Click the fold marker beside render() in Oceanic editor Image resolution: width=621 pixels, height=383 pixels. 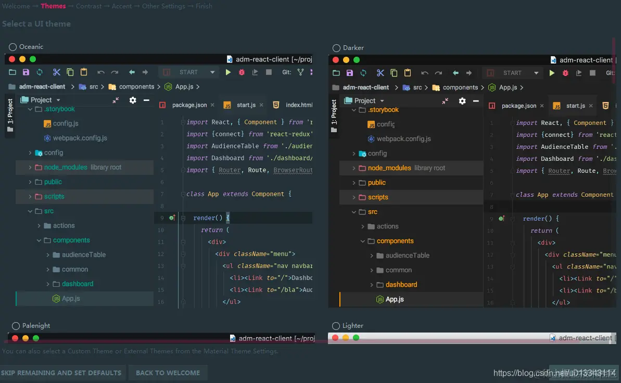[x=183, y=218]
